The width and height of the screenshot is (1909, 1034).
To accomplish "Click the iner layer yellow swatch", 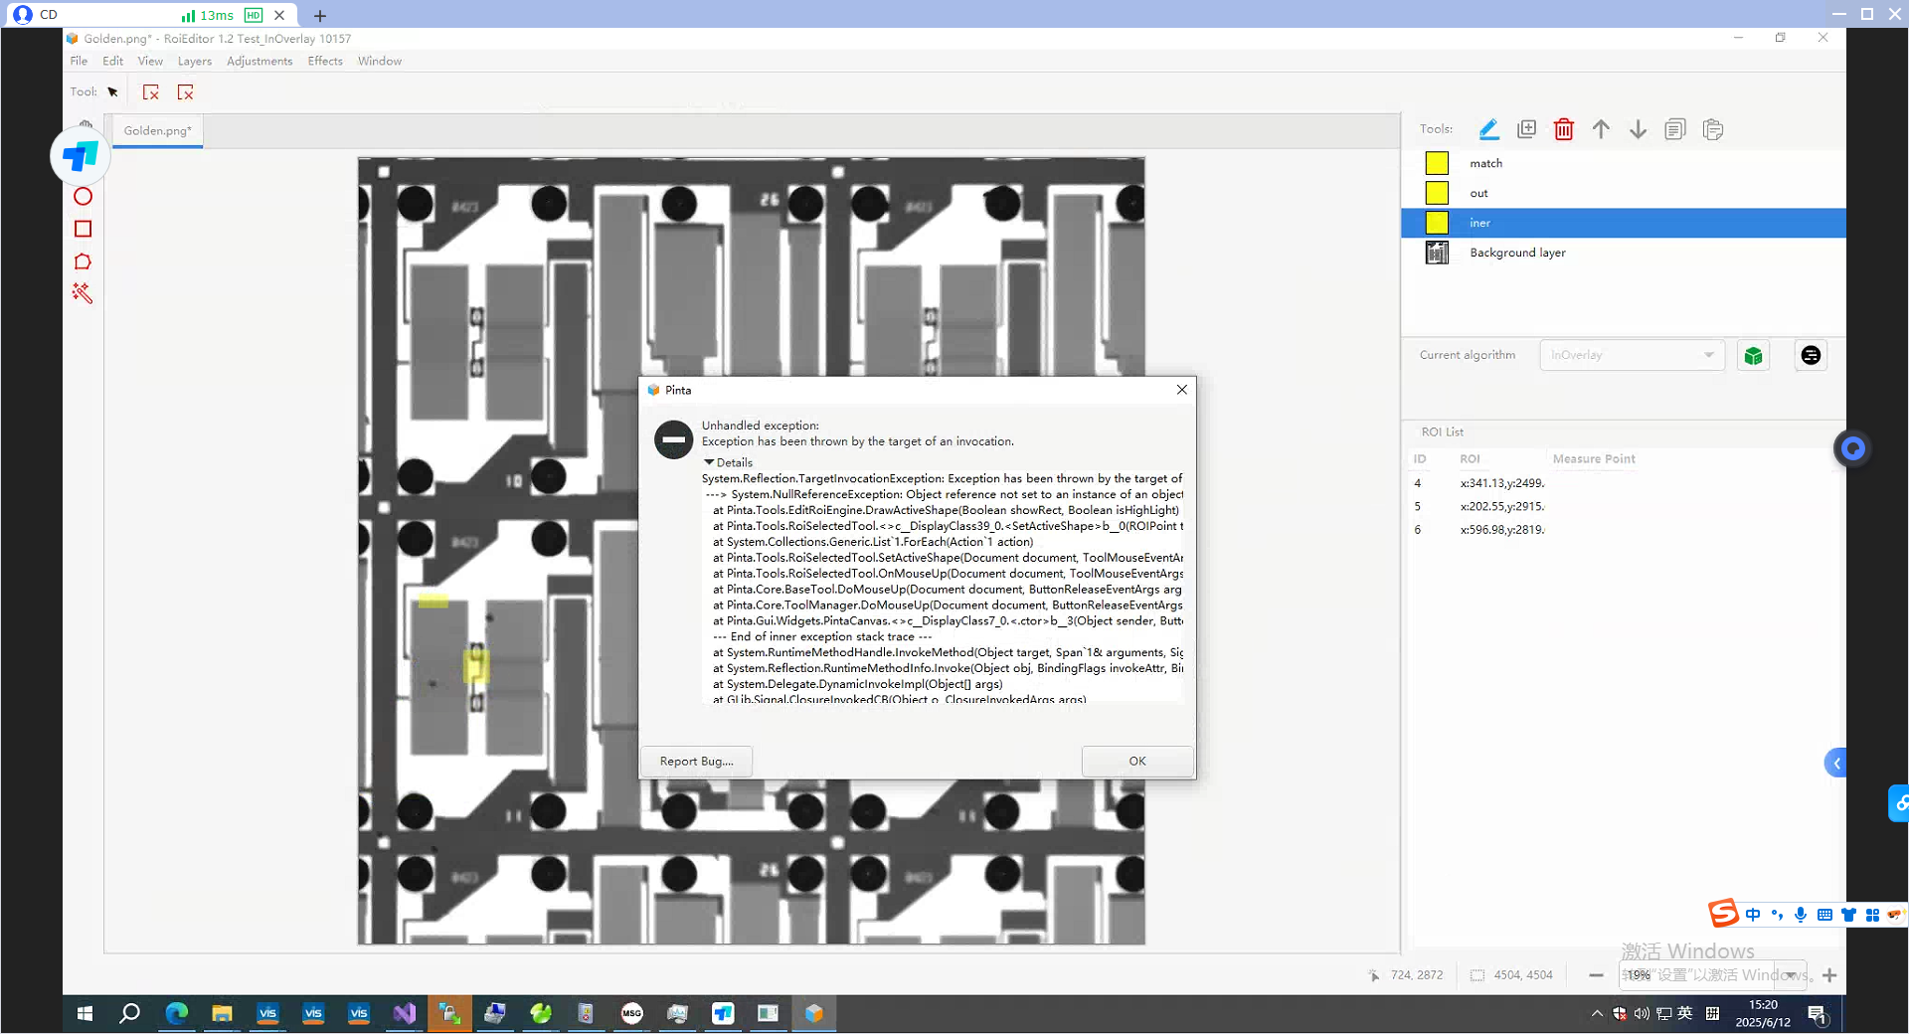I will [1437, 223].
